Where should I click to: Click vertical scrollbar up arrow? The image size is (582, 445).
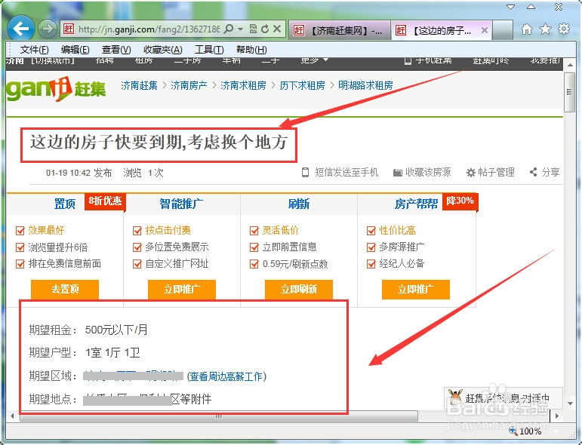click(x=570, y=66)
